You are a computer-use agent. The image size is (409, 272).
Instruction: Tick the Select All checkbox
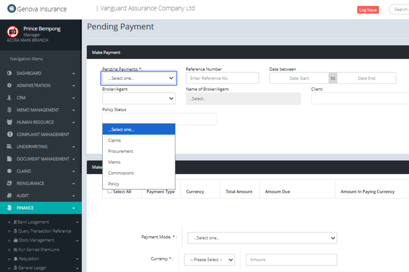pyautogui.click(x=110, y=191)
